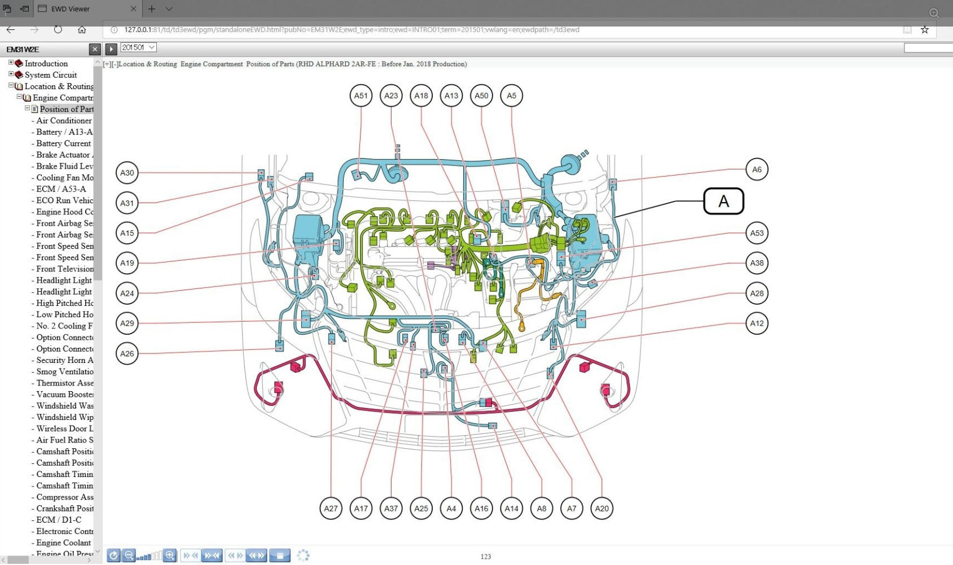
Task: Zoom in with the plus magnifier
Action: pyautogui.click(x=170, y=555)
